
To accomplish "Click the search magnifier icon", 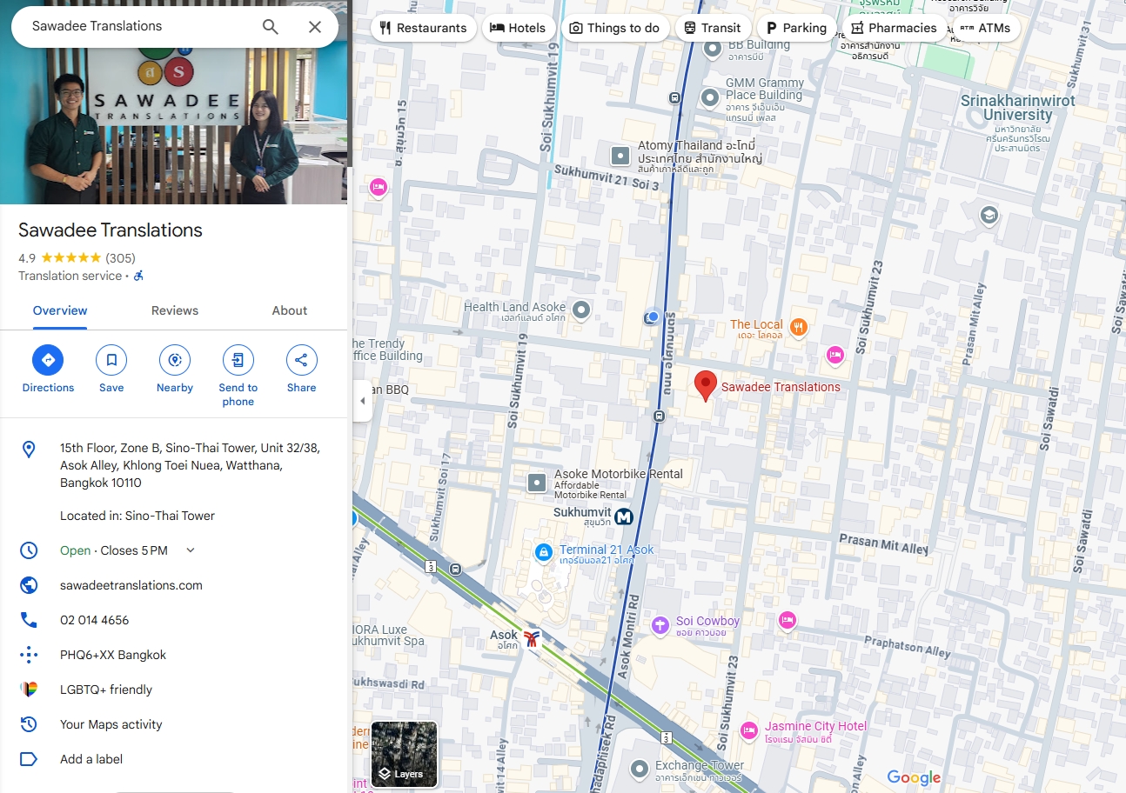I will coord(271,27).
